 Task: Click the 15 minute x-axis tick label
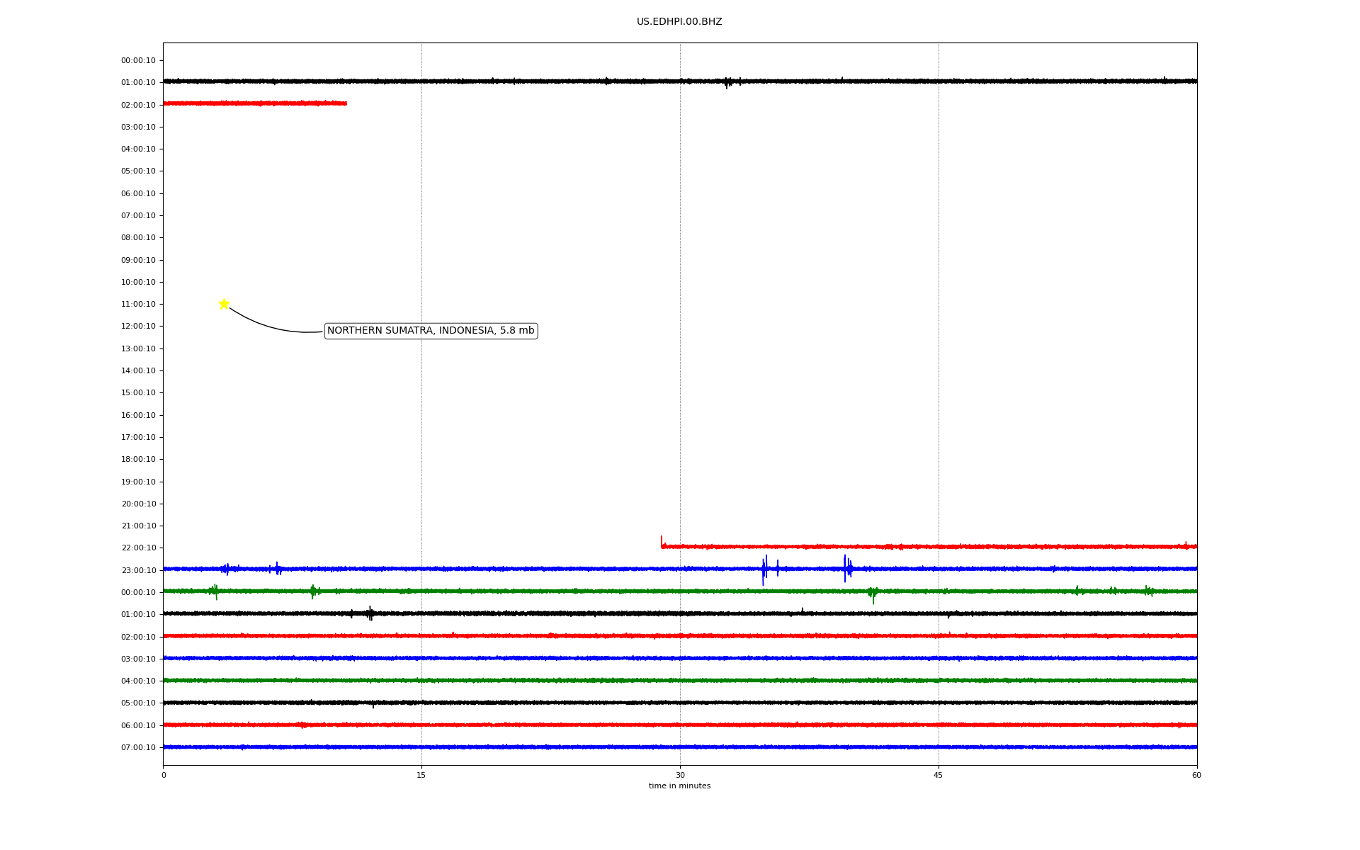[x=421, y=775]
